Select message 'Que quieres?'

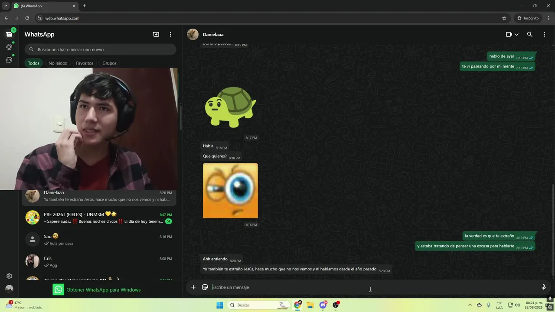(221, 156)
